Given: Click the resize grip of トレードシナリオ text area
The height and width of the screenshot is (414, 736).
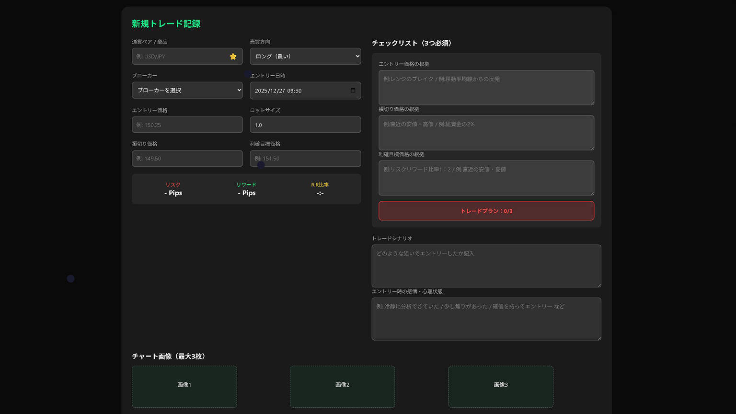Looking at the screenshot, I should (598, 285).
